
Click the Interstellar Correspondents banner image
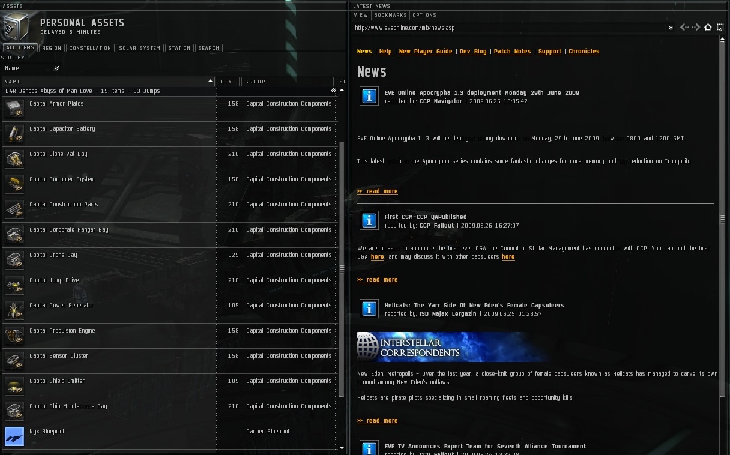coord(453,347)
